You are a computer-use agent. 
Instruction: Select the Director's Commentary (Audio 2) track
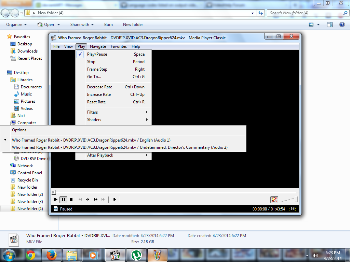pyautogui.click(x=123, y=147)
